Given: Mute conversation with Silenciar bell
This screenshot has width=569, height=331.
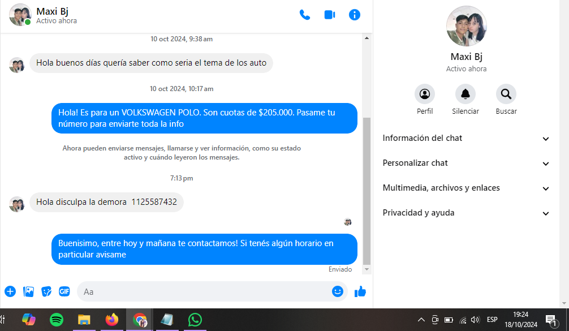Looking at the screenshot, I should (x=465, y=94).
